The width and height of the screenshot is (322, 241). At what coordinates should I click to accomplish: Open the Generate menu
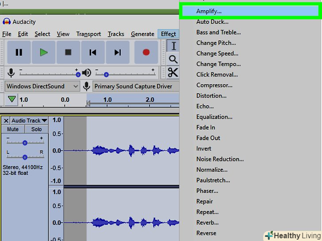coord(142,34)
